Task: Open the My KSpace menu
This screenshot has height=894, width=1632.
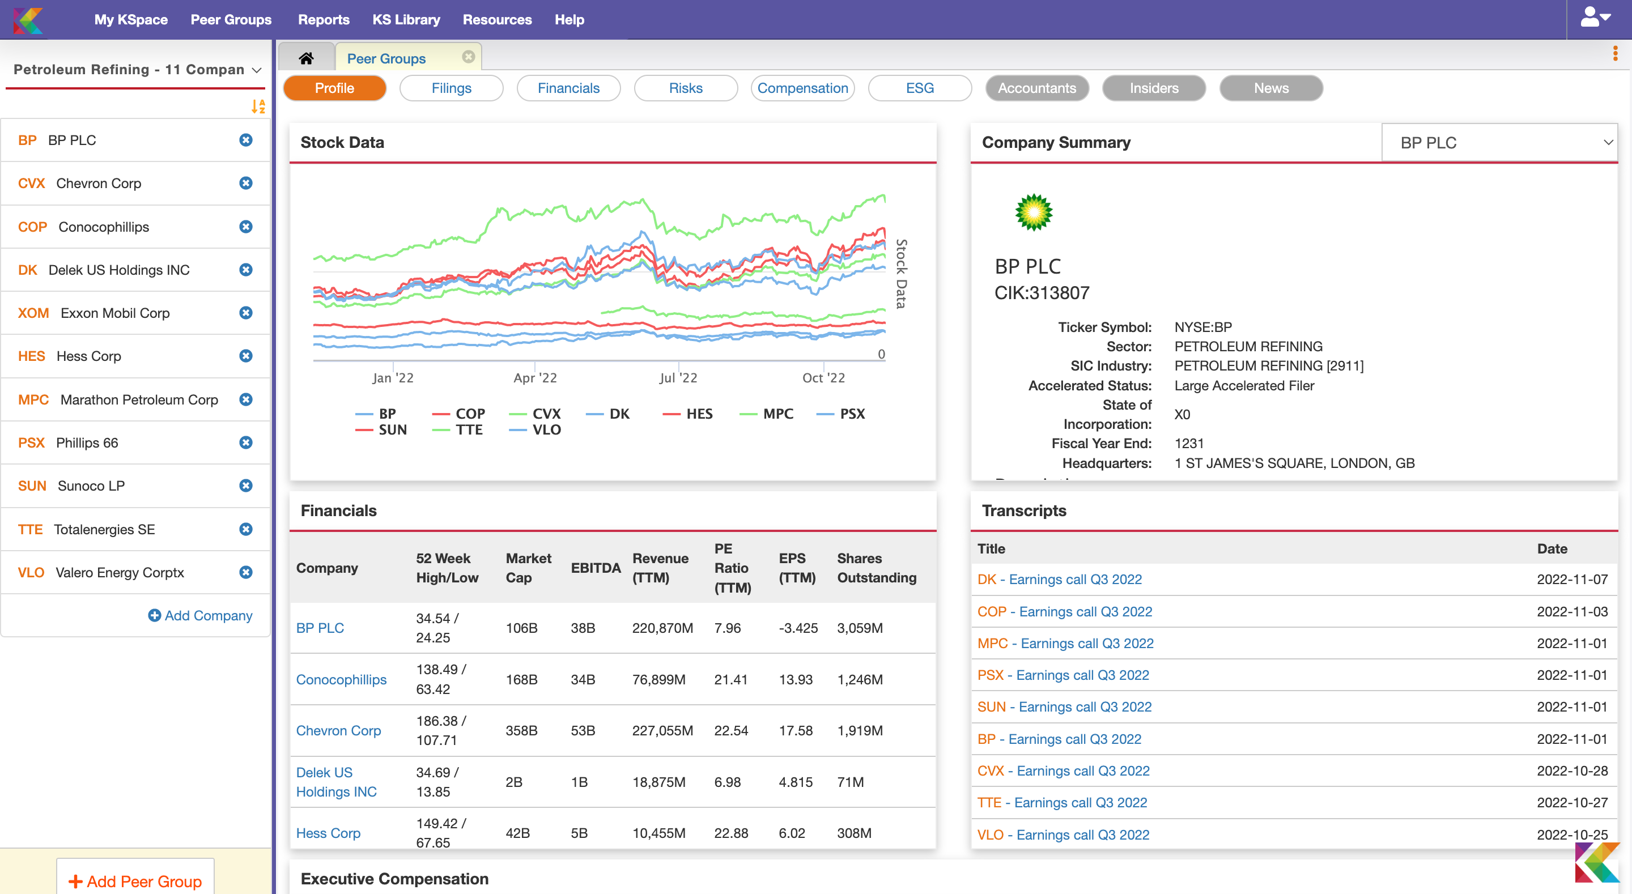Action: (x=131, y=20)
